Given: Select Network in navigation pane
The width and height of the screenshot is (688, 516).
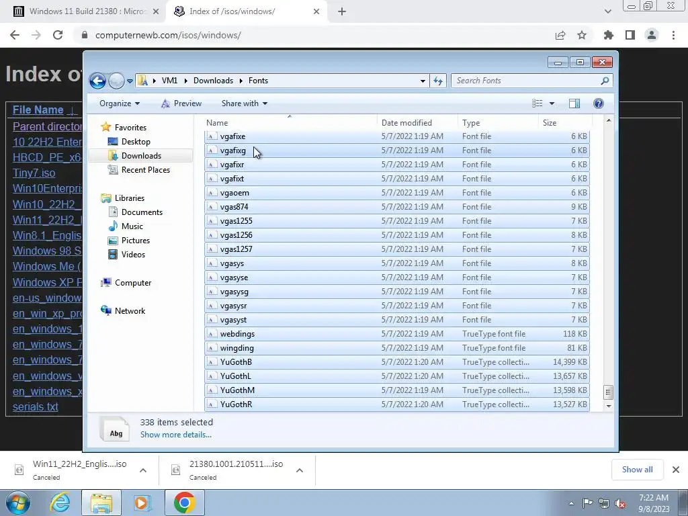Looking at the screenshot, I should (x=130, y=311).
